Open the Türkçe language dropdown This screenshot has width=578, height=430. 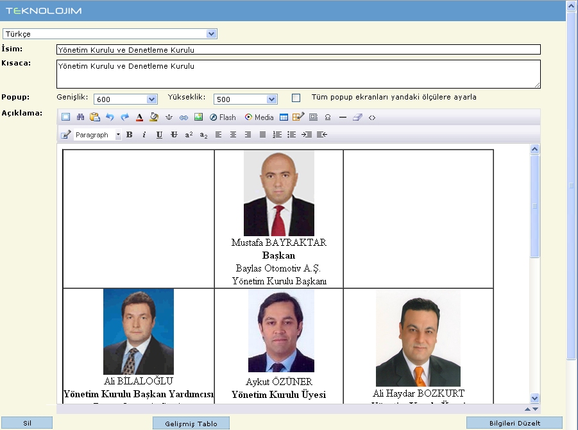pyautogui.click(x=110, y=33)
